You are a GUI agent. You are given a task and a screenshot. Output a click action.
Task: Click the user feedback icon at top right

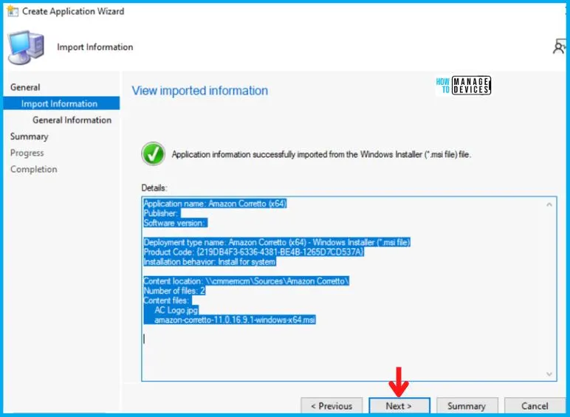coord(559,47)
